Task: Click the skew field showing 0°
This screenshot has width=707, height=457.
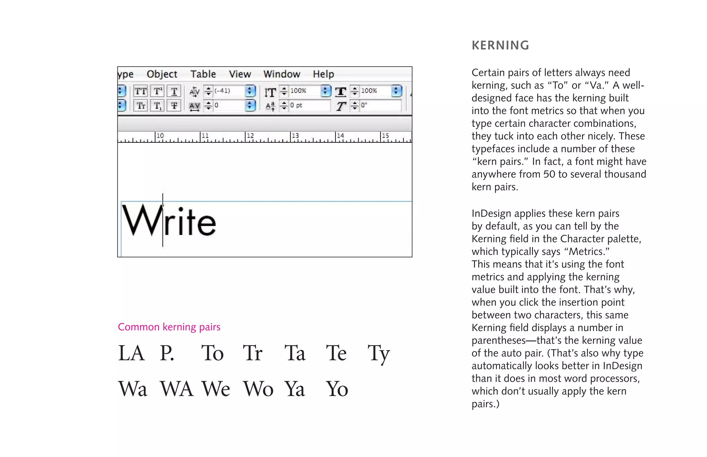Action: 380,106
